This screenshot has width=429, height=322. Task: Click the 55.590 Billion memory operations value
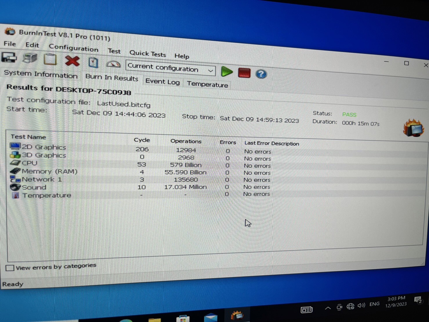[x=185, y=172]
